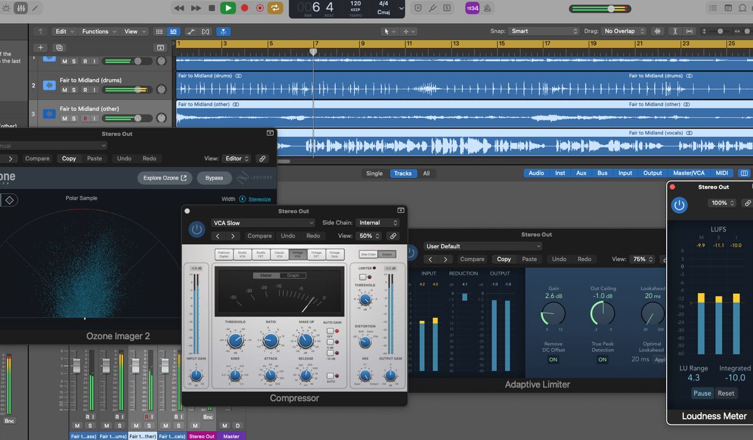Mute the Fair to Midland (drums) track
This screenshot has width=753, height=440.
(65, 90)
